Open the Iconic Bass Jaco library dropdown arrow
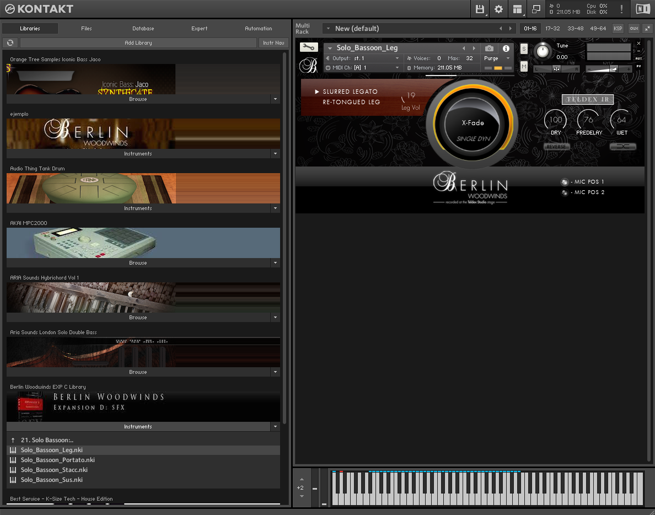 click(x=275, y=99)
